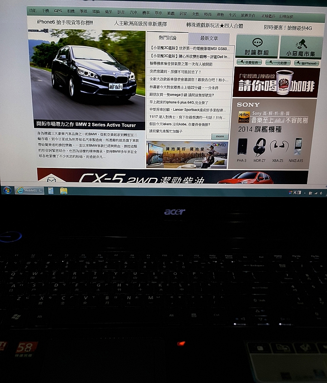The image size is (327, 383).
Task: Open the 功能 navigation menu
Action: click(33, 10)
